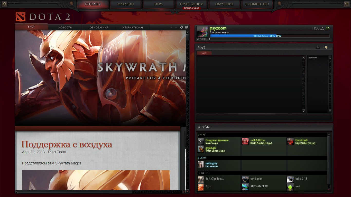Reload the blog page

(181, 27)
